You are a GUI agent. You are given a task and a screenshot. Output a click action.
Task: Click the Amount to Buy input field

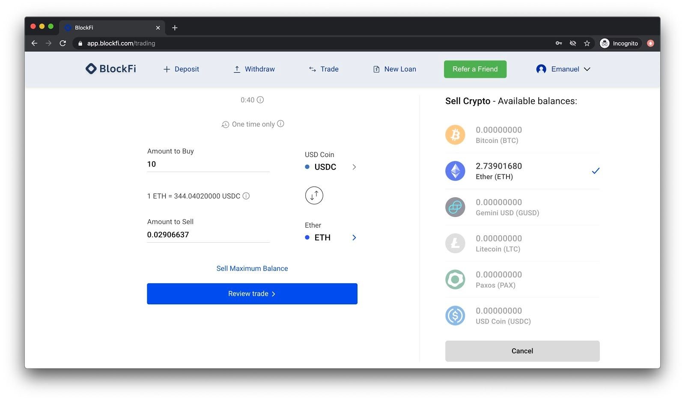pyautogui.click(x=208, y=164)
